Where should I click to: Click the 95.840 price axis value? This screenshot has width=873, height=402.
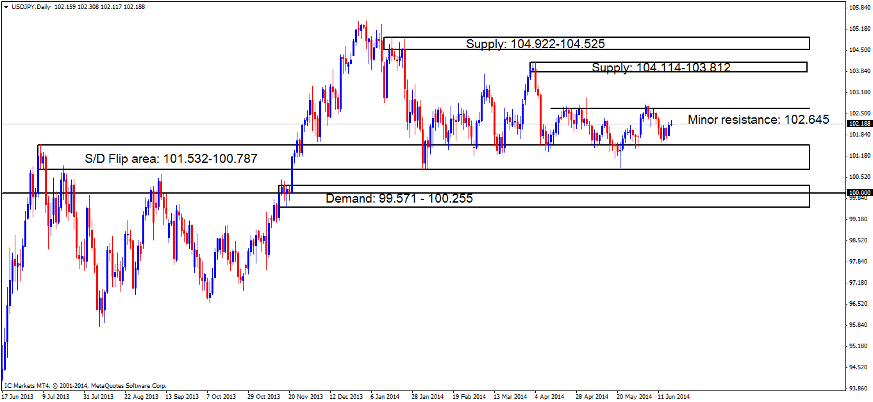(858, 325)
